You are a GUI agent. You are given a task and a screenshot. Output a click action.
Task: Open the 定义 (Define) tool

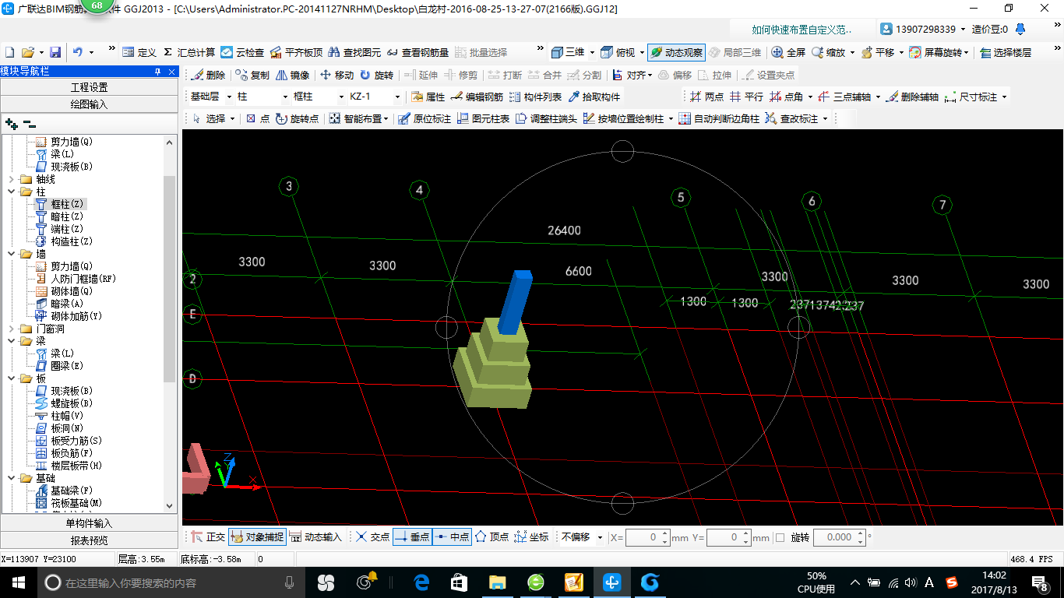click(x=139, y=52)
